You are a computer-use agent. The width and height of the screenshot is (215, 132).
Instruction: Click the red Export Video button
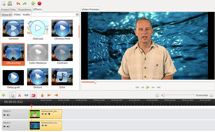(40, 3)
